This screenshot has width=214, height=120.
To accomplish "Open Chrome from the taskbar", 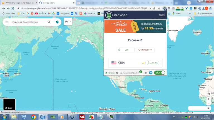I will pyautogui.click(x=33, y=117).
